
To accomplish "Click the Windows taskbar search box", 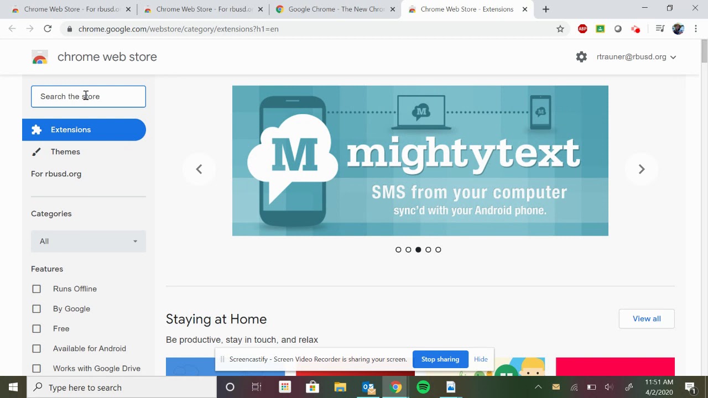I will (x=122, y=387).
